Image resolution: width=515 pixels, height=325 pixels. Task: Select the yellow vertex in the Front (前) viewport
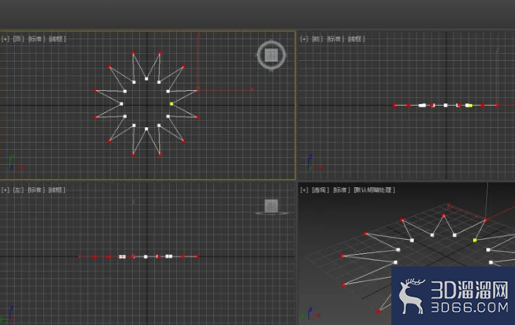click(x=471, y=106)
